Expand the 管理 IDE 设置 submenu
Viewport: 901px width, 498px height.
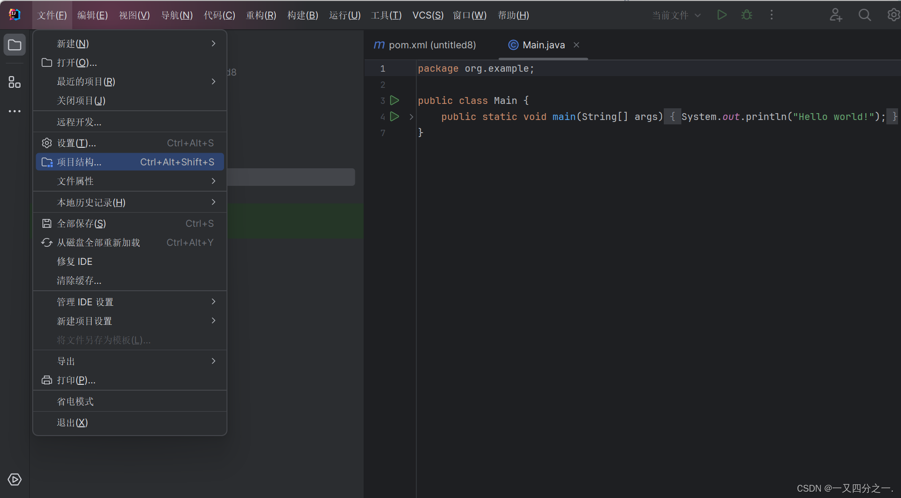(x=130, y=302)
